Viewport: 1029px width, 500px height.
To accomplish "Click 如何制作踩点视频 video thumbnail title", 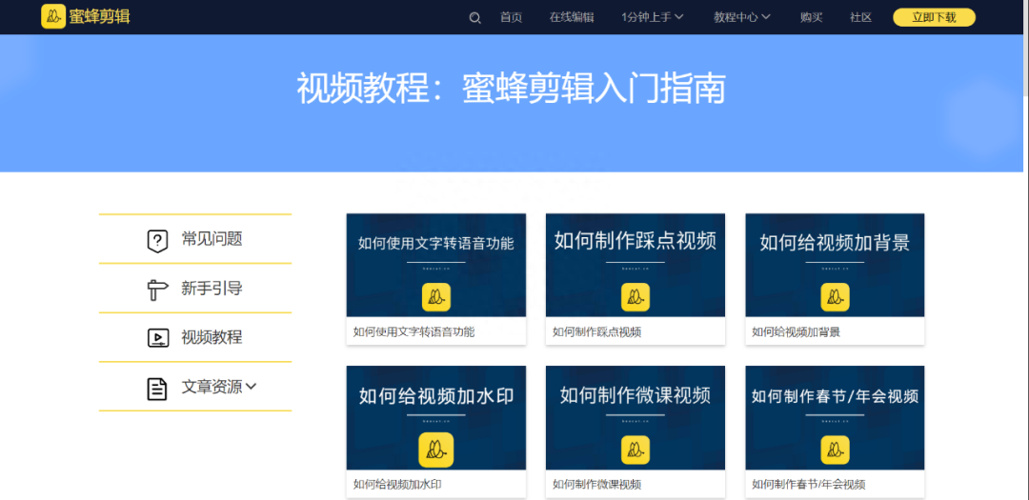I will pyautogui.click(x=636, y=241).
